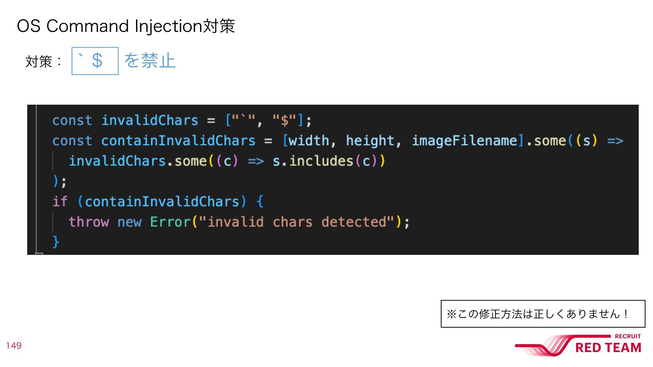Click the Error class name in code
653x367 pixels.
coord(170,222)
